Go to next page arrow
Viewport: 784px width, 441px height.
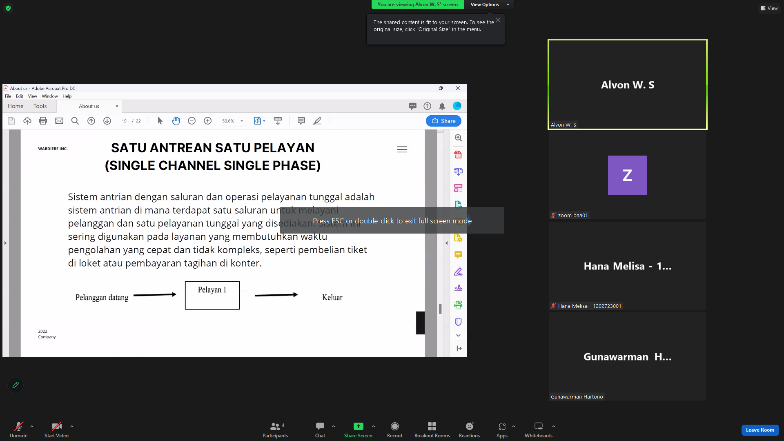pyautogui.click(x=107, y=121)
